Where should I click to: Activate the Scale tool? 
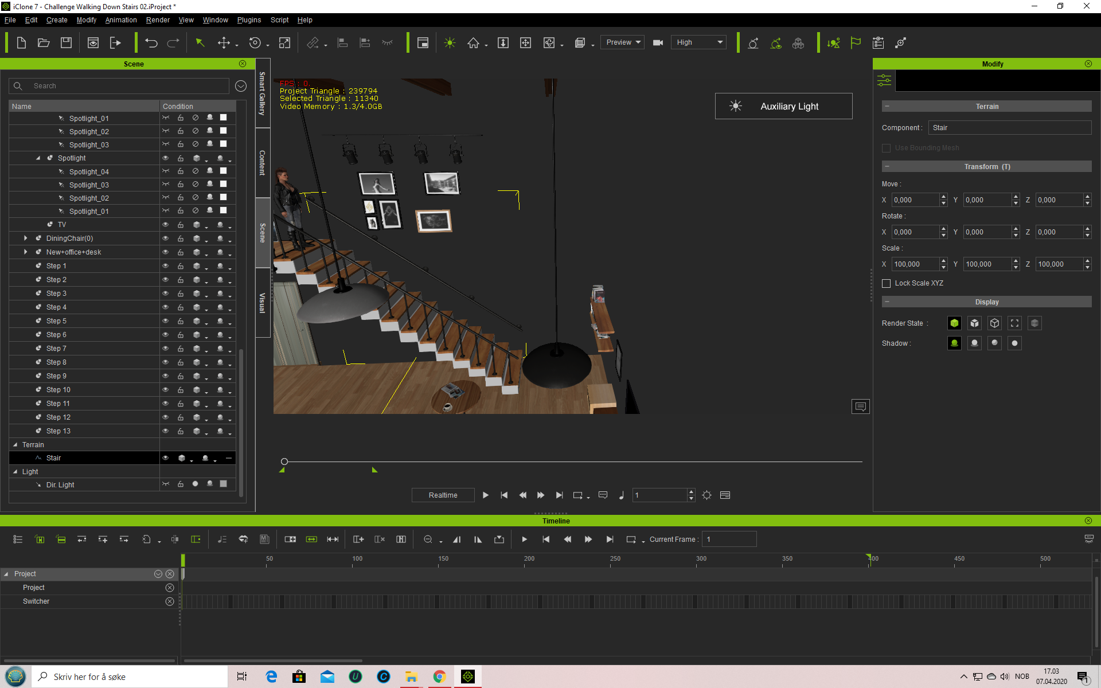click(284, 43)
